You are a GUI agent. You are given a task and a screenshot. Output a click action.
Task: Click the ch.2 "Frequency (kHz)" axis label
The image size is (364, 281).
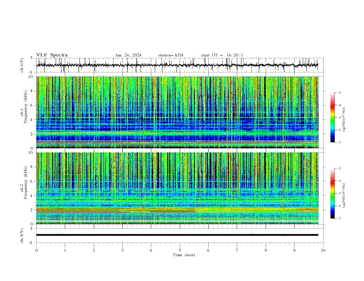point(26,183)
